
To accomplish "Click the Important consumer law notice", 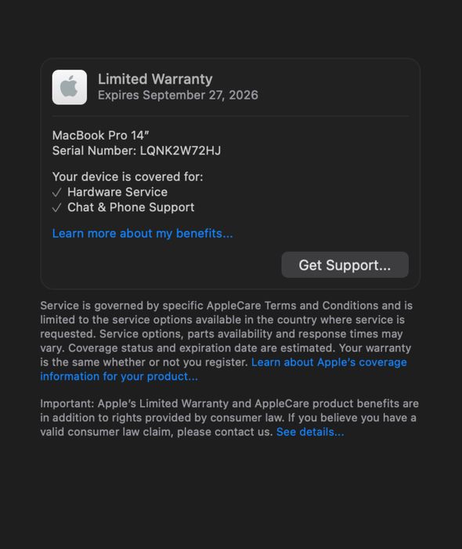I will 229,417.
